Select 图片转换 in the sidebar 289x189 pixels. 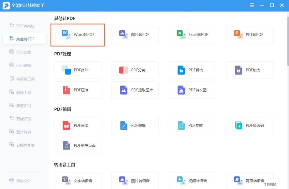(24, 132)
